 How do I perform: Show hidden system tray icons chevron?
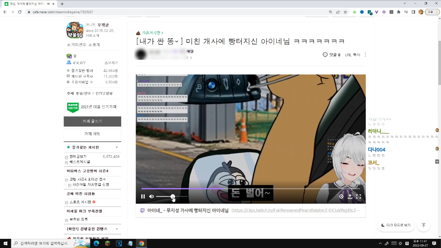coord(380,244)
